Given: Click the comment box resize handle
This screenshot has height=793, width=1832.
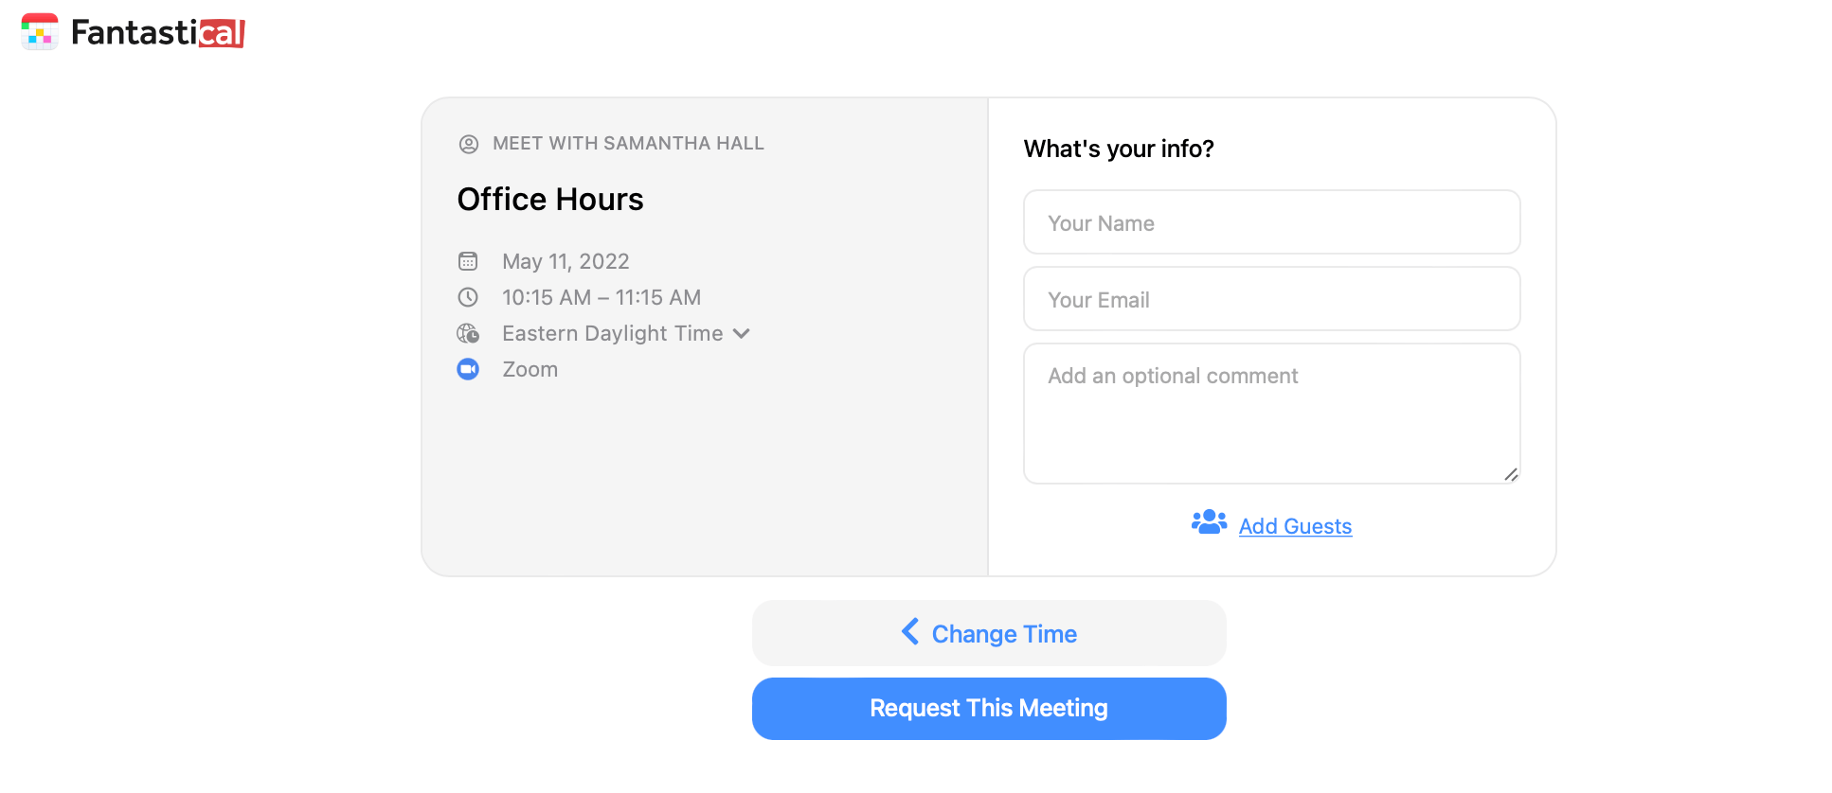Looking at the screenshot, I should pos(1511,474).
